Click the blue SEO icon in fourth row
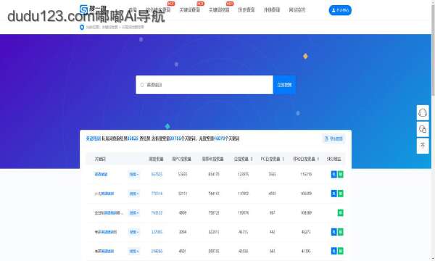This screenshot has height=261, width=435. pos(334,232)
